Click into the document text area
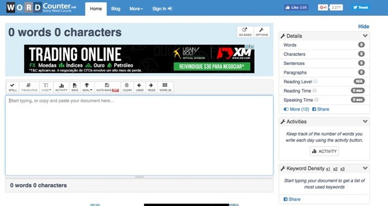 click(x=139, y=135)
